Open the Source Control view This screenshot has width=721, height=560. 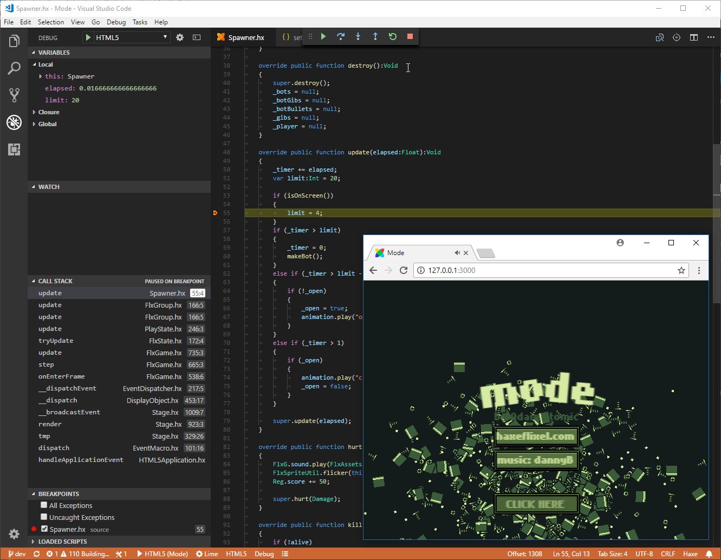(x=14, y=95)
